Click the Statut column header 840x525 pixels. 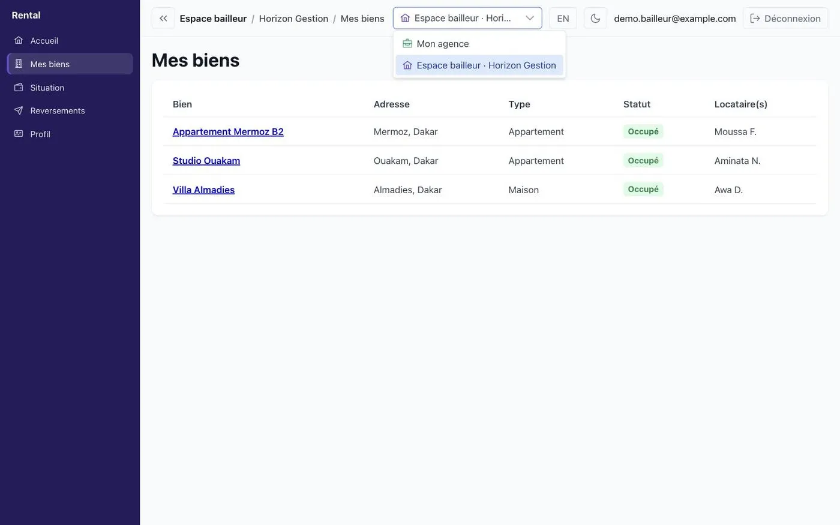pyautogui.click(x=637, y=104)
